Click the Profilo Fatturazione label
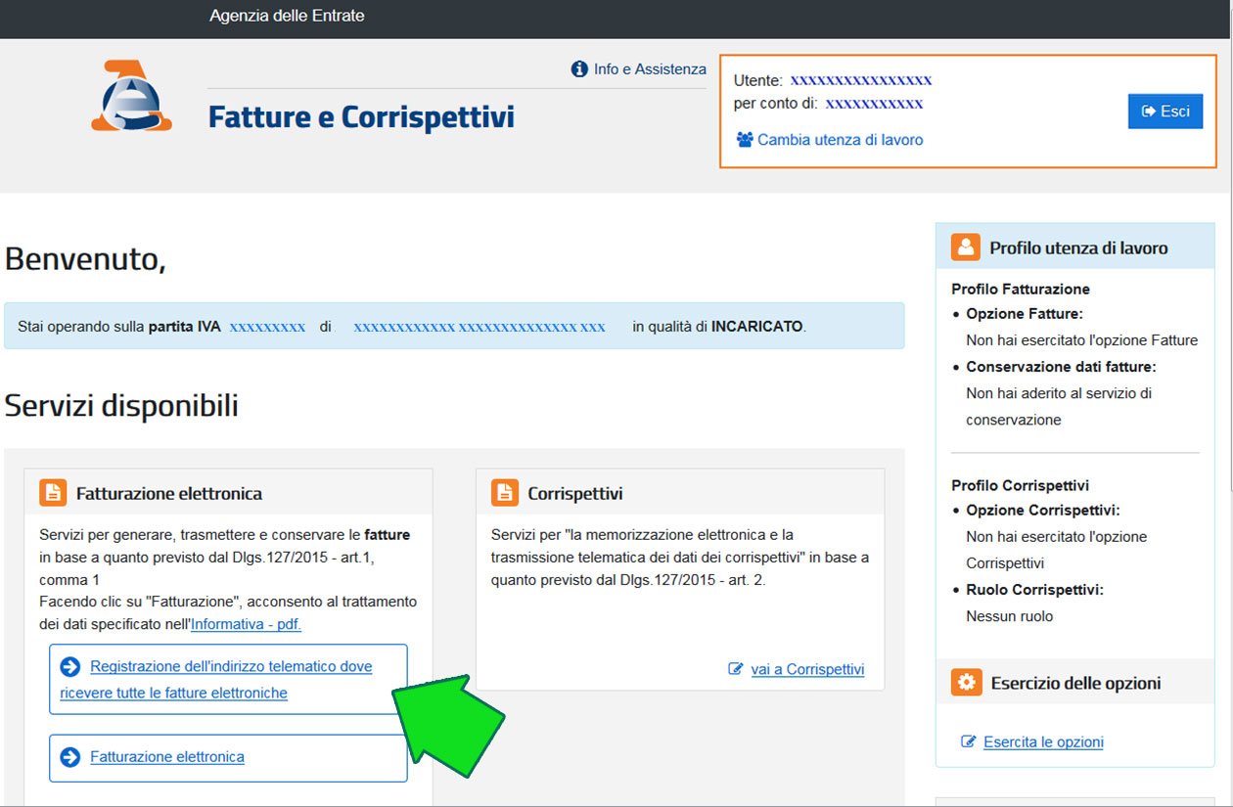 pos(1021,289)
